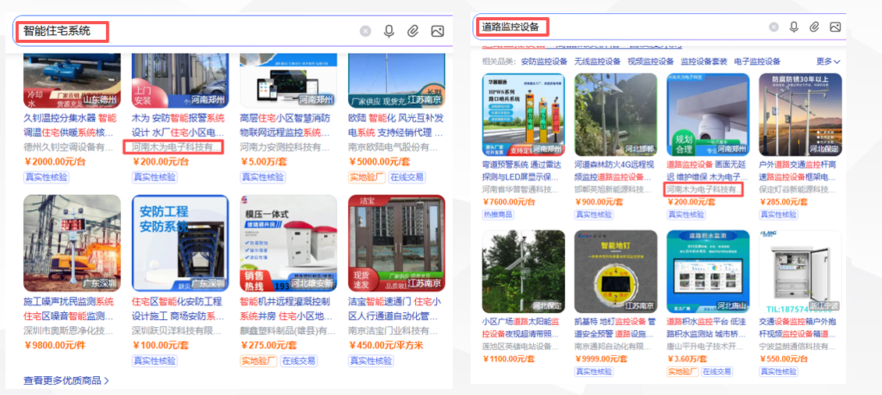The width and height of the screenshot is (882, 395).
Task: Click paperclip attachment icon in 智能住宅系统 bar
Action: (413, 31)
